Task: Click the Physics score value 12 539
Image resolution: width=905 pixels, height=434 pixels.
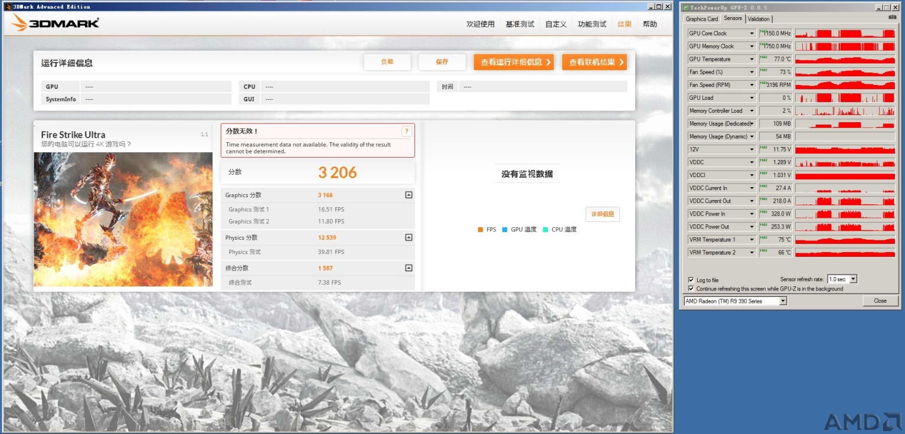Action: click(x=327, y=237)
